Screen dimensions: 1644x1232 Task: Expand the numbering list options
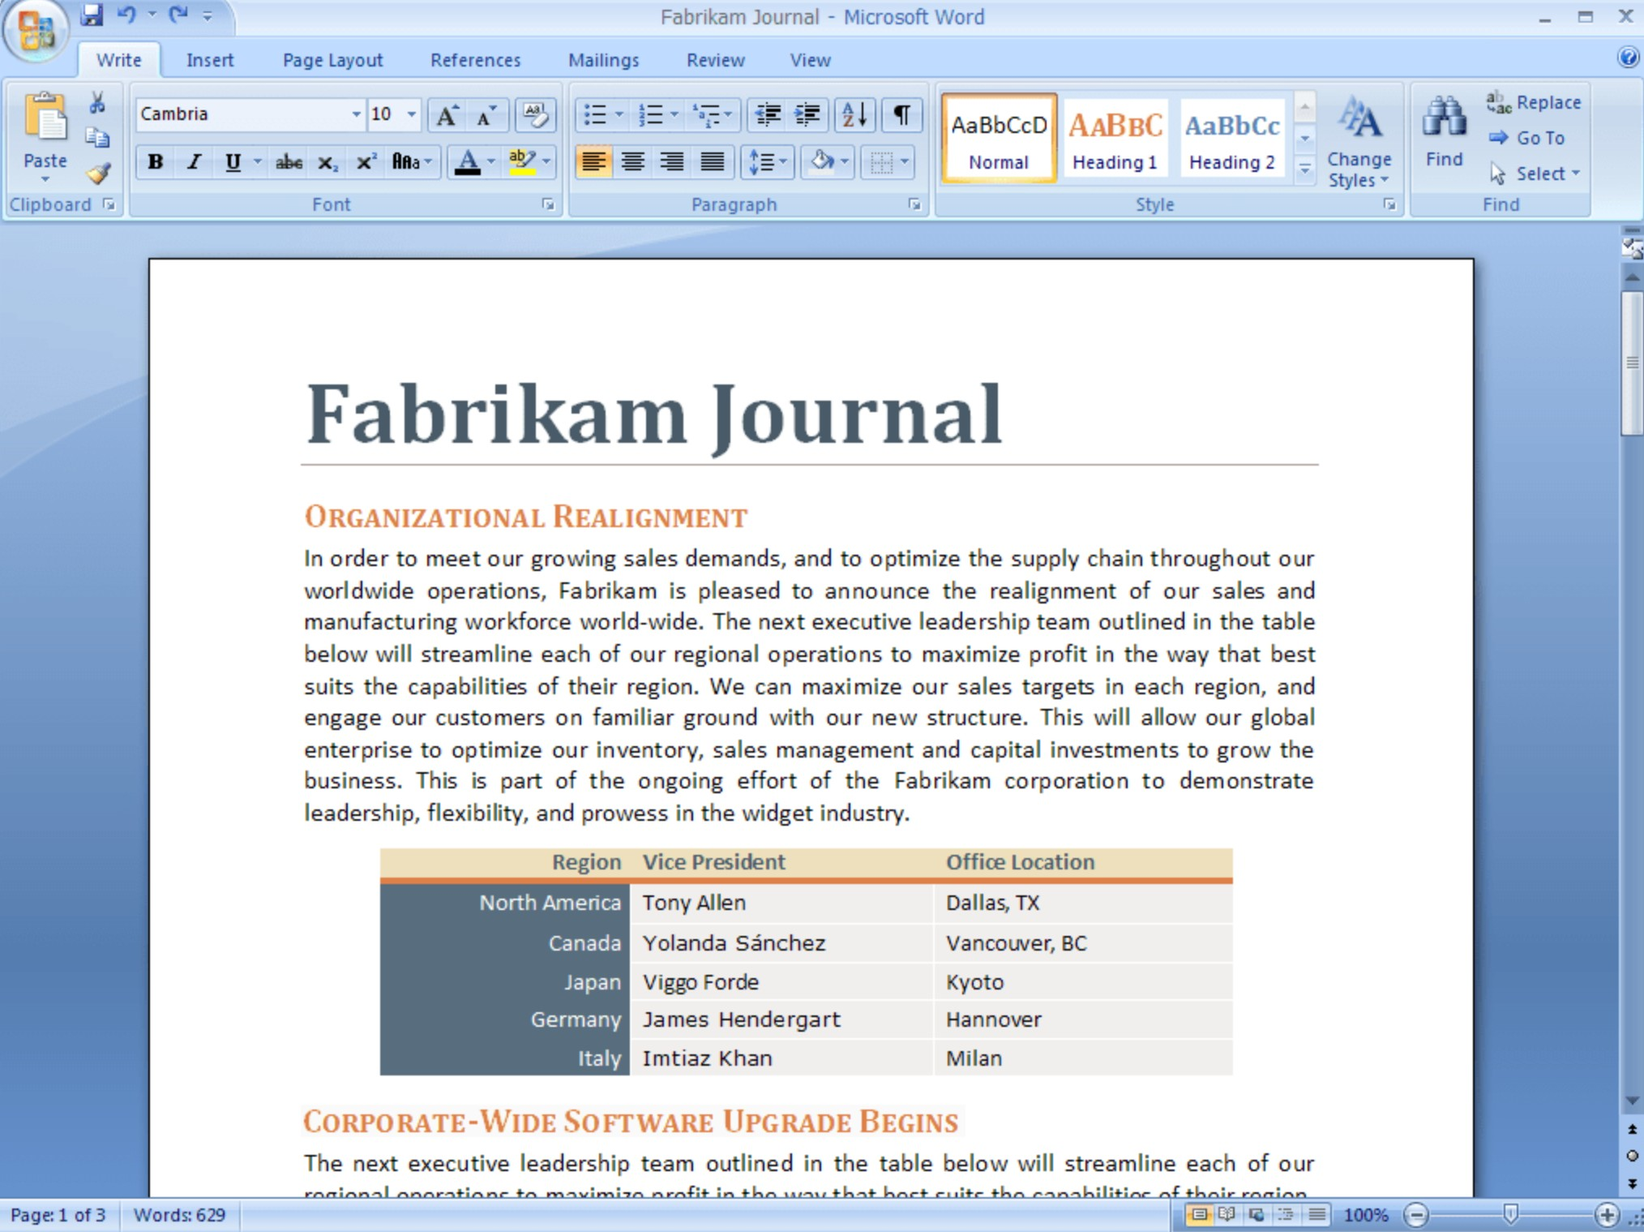[674, 115]
